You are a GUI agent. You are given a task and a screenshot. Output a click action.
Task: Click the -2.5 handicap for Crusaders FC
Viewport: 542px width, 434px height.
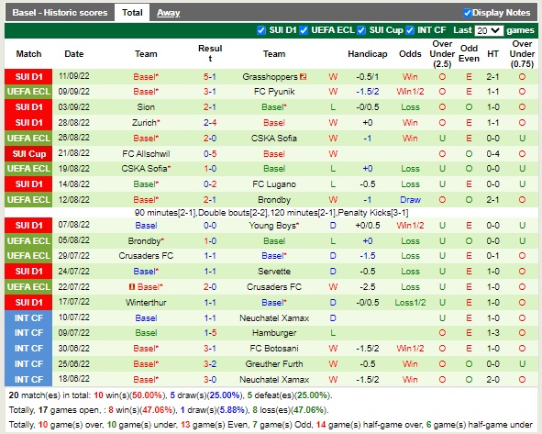pos(368,286)
